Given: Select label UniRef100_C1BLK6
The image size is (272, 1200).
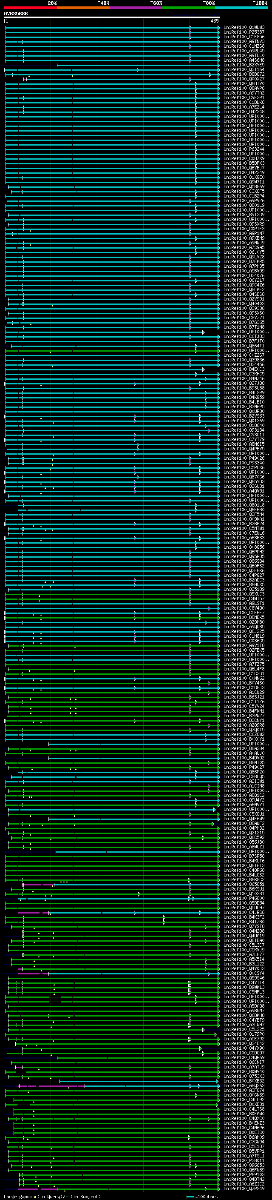Looking at the screenshot, I should 244,102.
